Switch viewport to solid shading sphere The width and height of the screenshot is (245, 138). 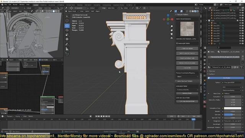click(x=193, y=11)
